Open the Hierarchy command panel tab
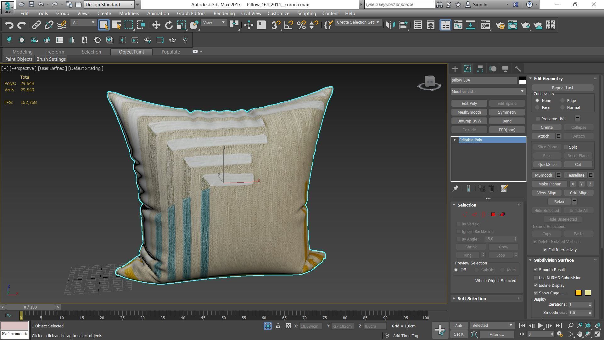The image size is (604, 340). point(480,69)
